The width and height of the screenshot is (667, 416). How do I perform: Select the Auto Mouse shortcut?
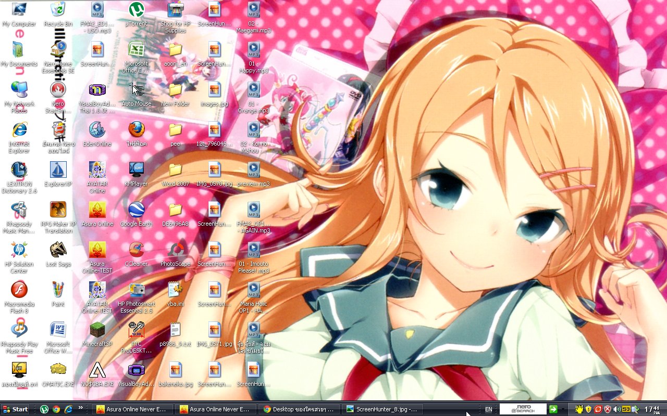136,94
